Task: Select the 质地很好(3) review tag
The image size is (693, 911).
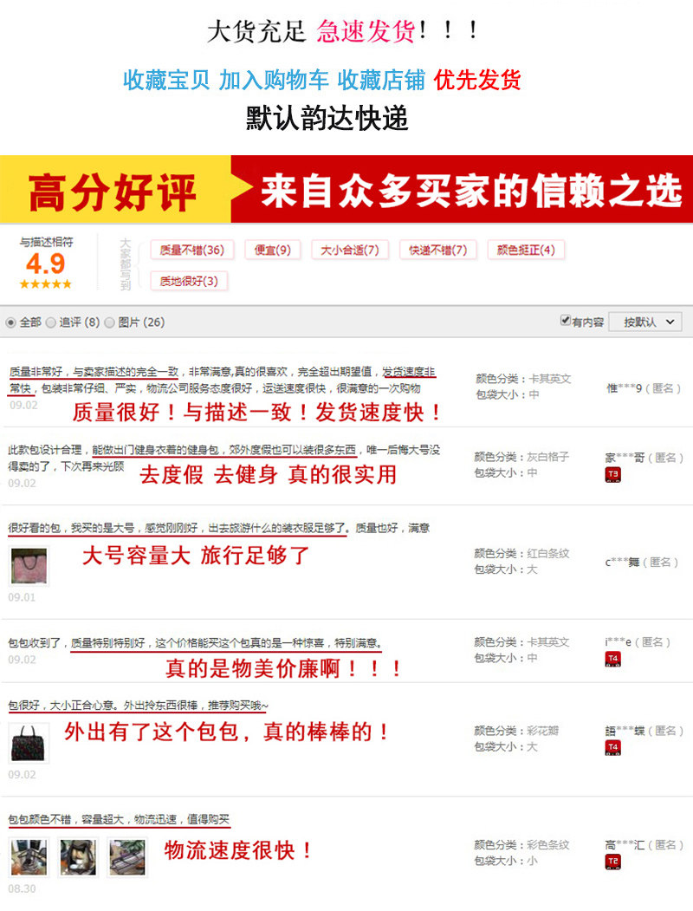Action: (189, 281)
